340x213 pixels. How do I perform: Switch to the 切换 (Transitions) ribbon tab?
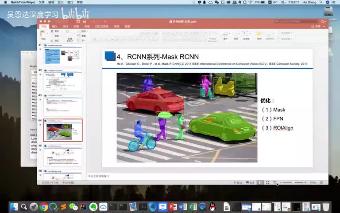76,26
